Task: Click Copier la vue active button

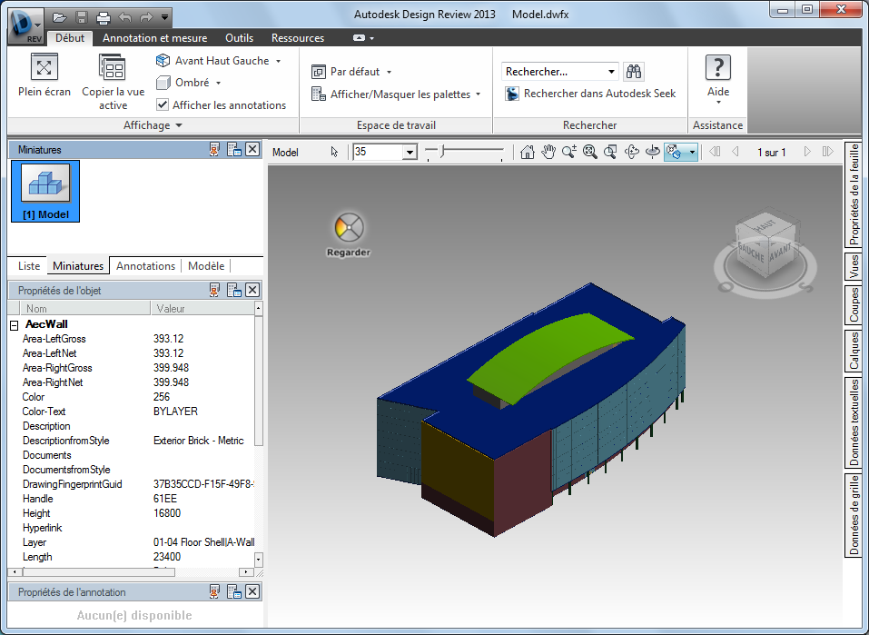Action: (x=114, y=82)
